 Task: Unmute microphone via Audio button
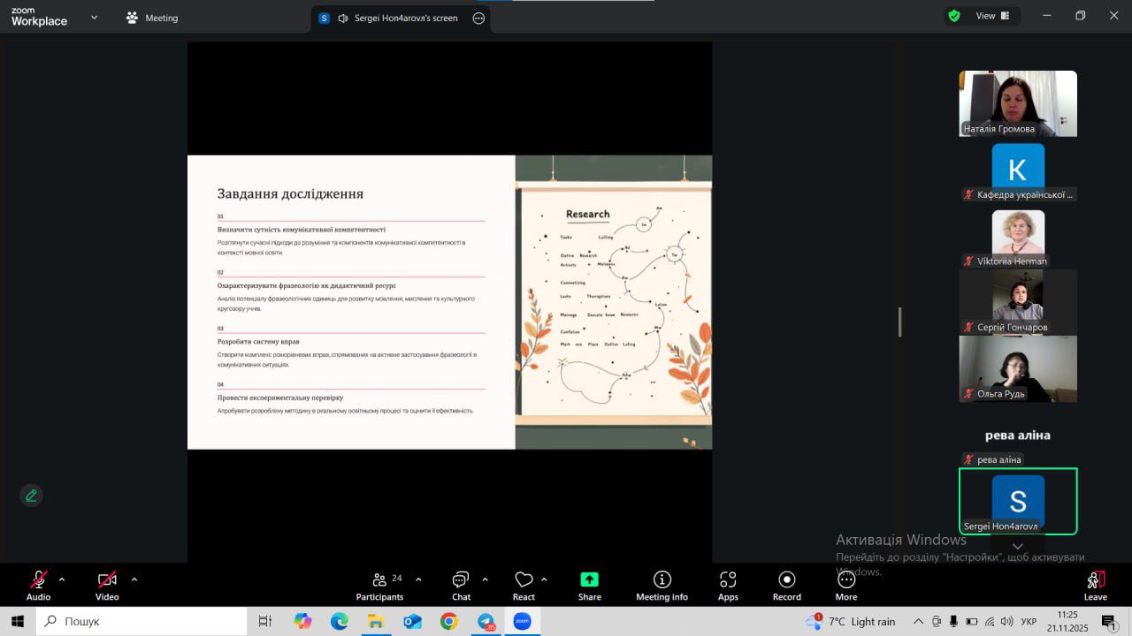pos(38,585)
